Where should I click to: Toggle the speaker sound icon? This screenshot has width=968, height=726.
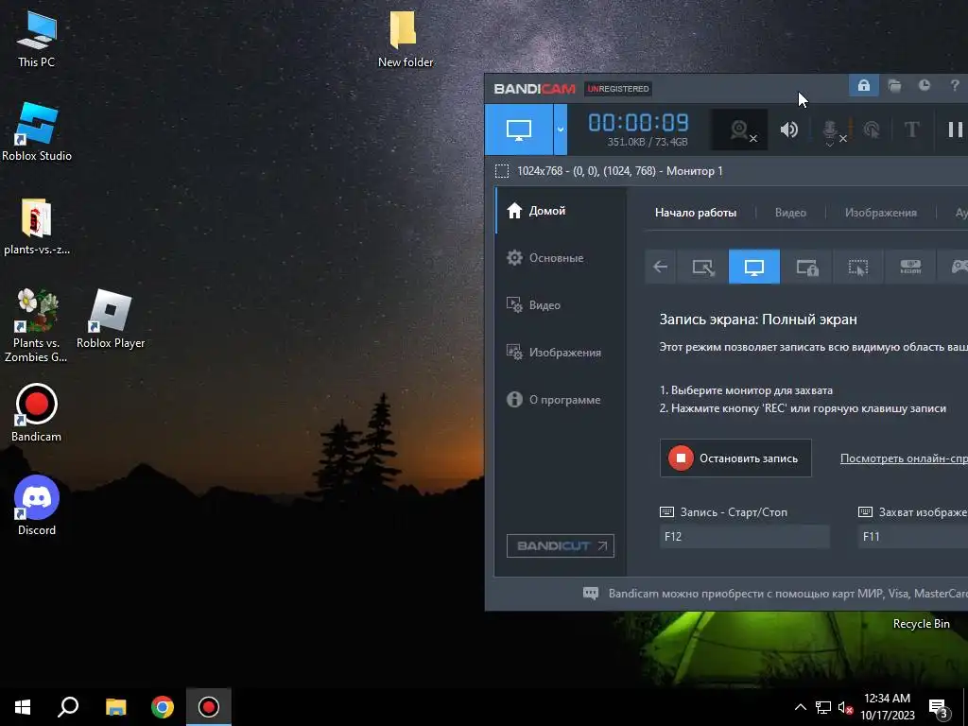788,130
